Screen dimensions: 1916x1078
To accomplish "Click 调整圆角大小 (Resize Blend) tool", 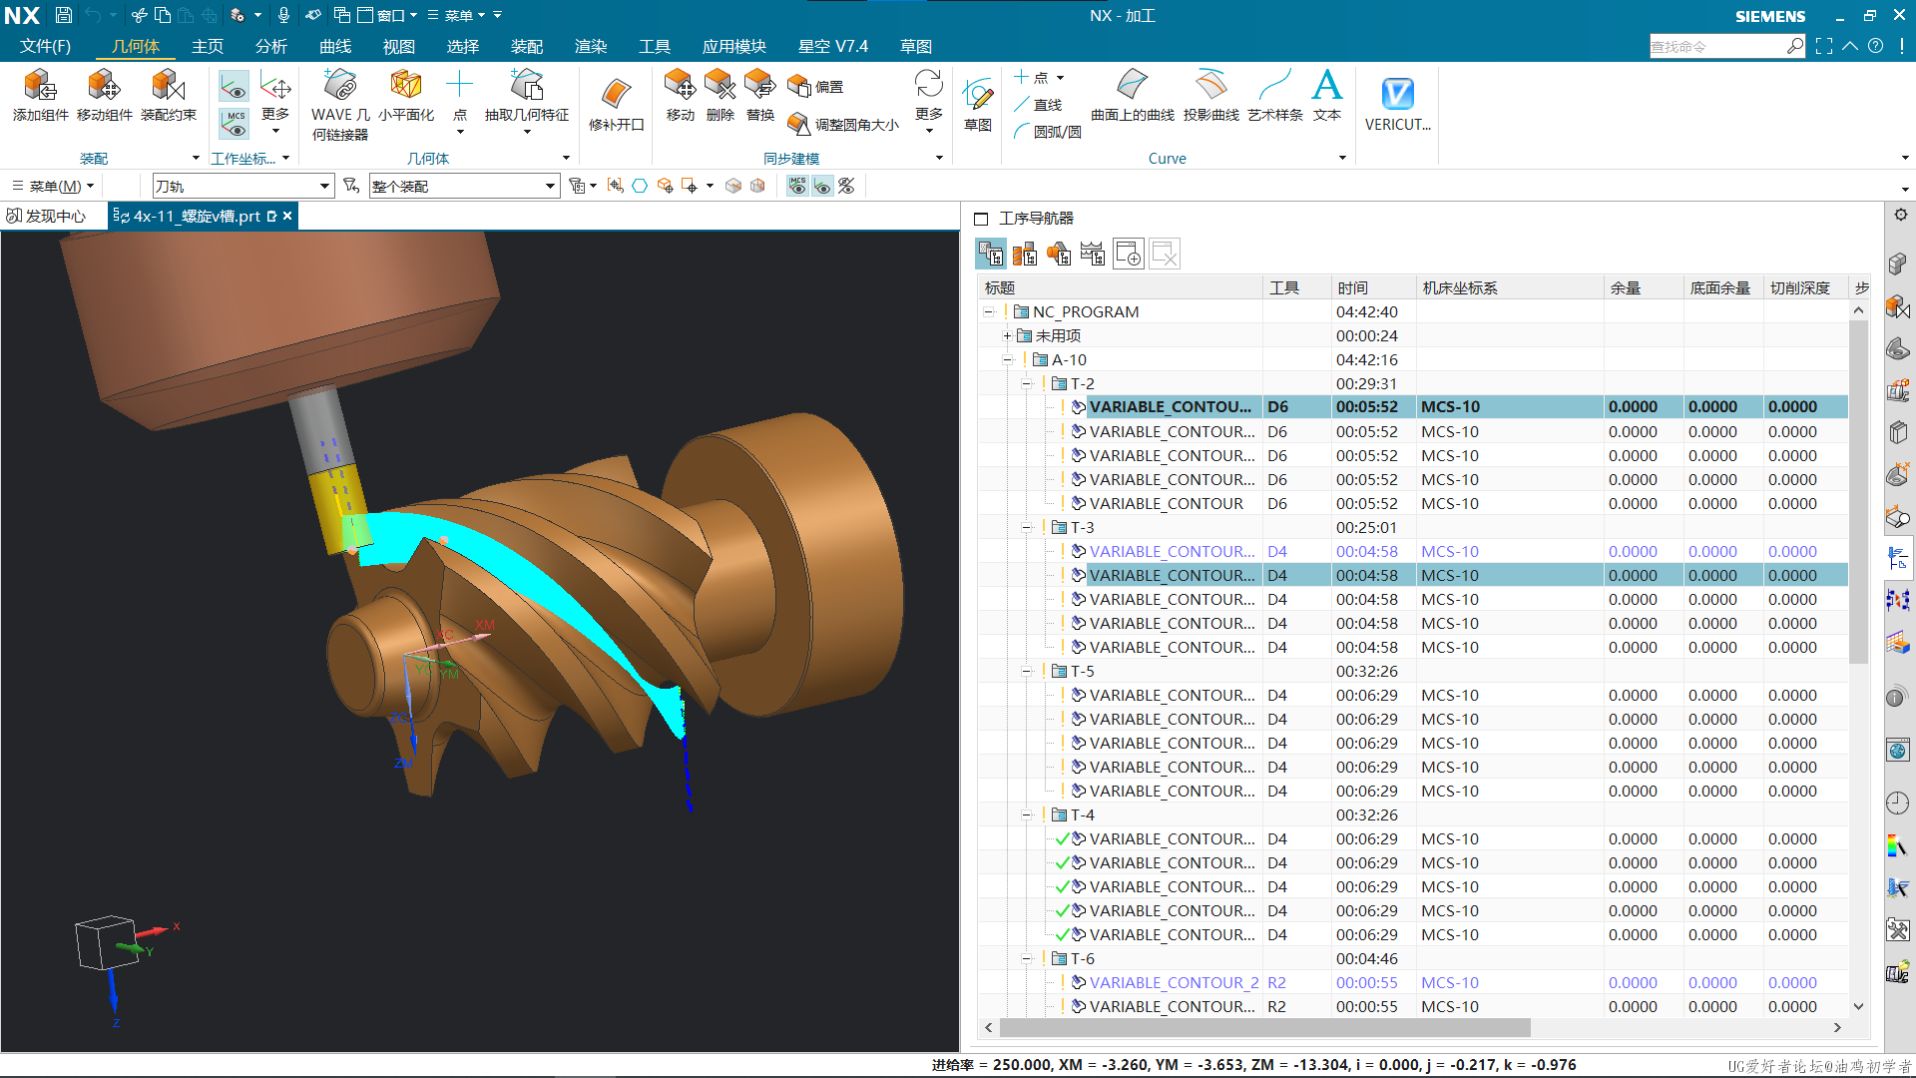I will coord(844,125).
